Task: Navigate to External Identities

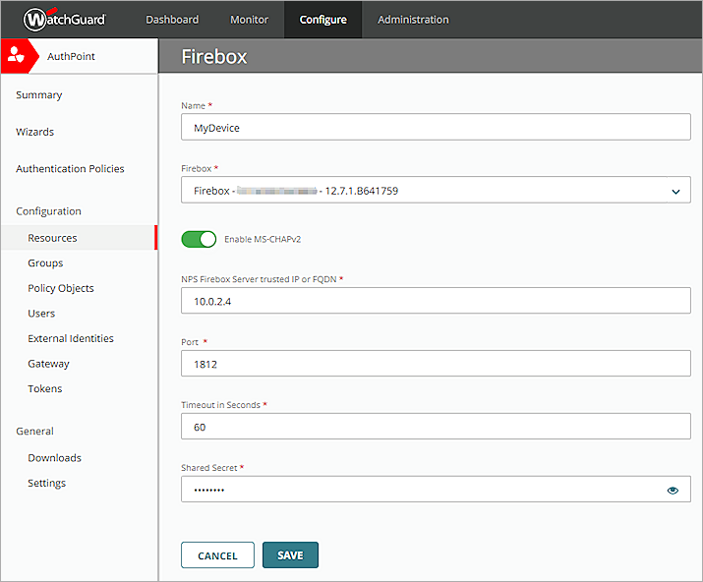Action: coord(71,338)
